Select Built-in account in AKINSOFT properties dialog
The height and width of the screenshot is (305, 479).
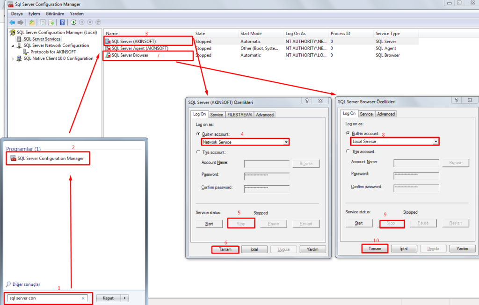(x=198, y=134)
